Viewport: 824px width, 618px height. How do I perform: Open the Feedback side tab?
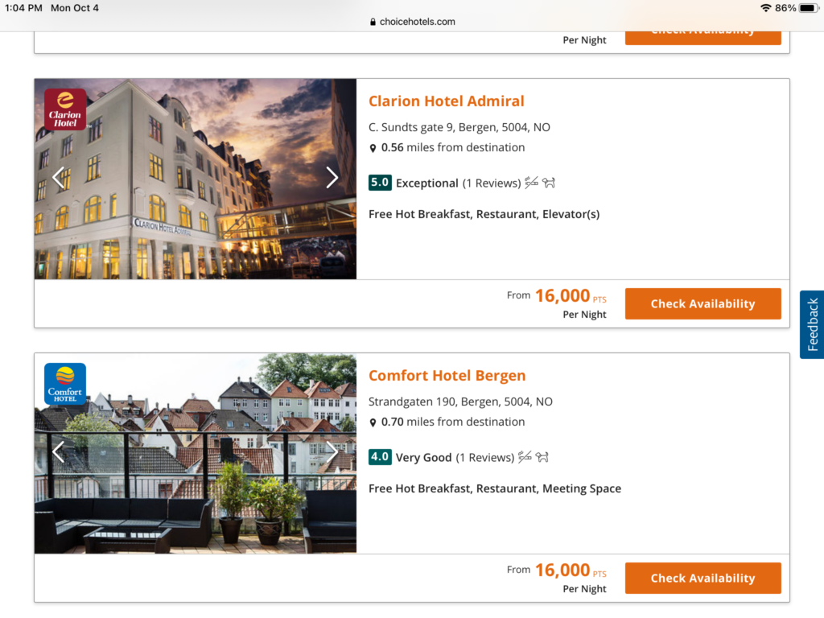pos(812,324)
